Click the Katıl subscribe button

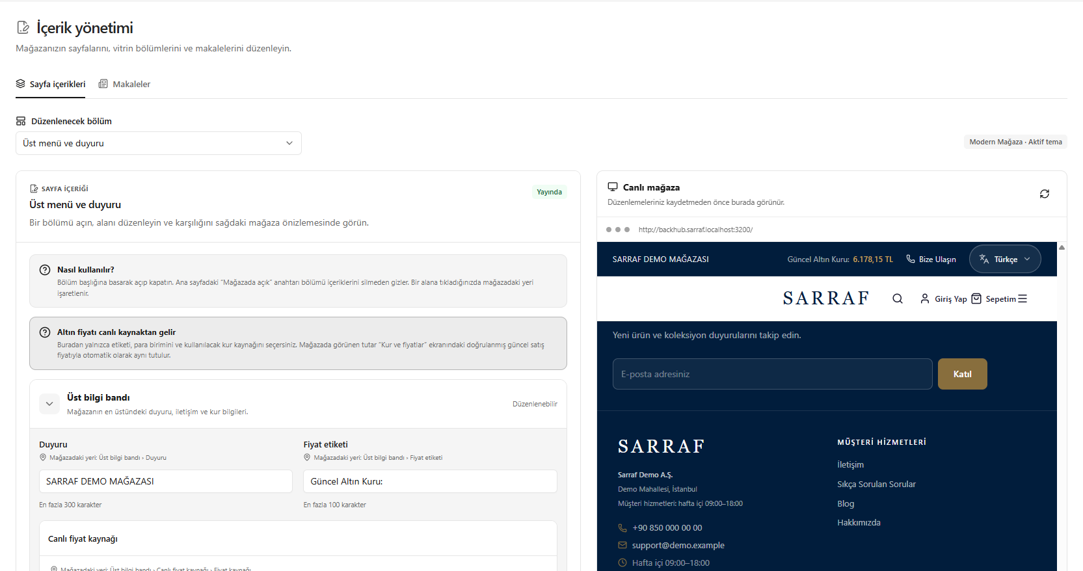963,374
